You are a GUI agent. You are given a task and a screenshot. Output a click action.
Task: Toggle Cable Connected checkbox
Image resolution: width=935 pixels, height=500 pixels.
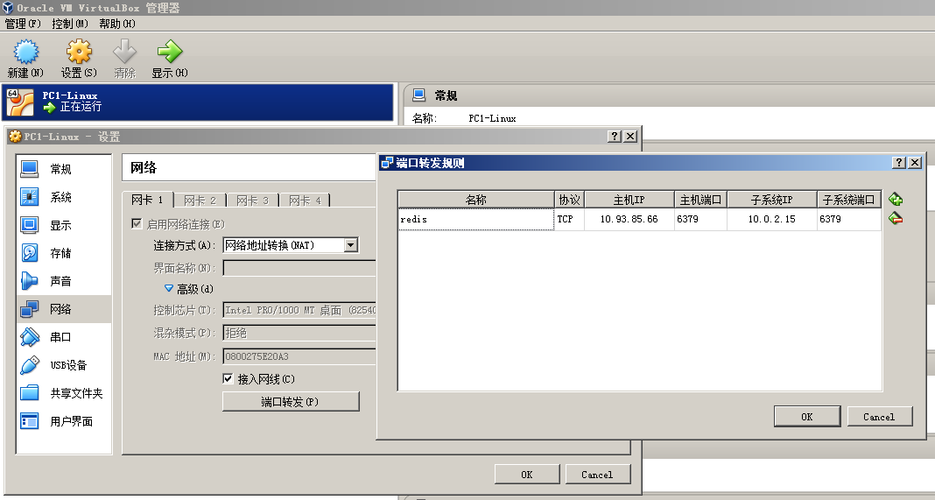click(x=228, y=378)
